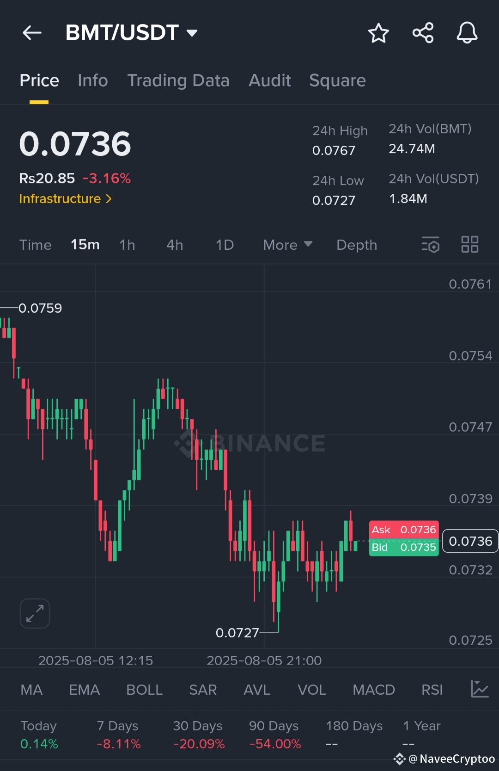Show the Depth chart

point(357,245)
